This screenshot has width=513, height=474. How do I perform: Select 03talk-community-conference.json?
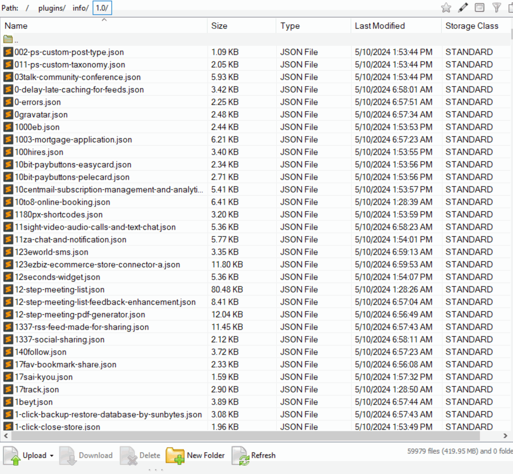pos(77,77)
